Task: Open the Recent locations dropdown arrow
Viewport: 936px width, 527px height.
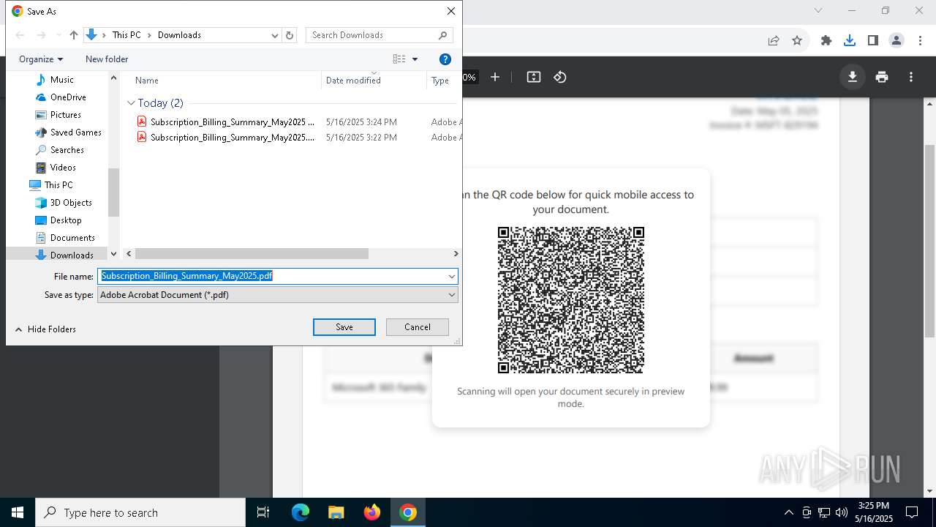Action: pos(58,35)
